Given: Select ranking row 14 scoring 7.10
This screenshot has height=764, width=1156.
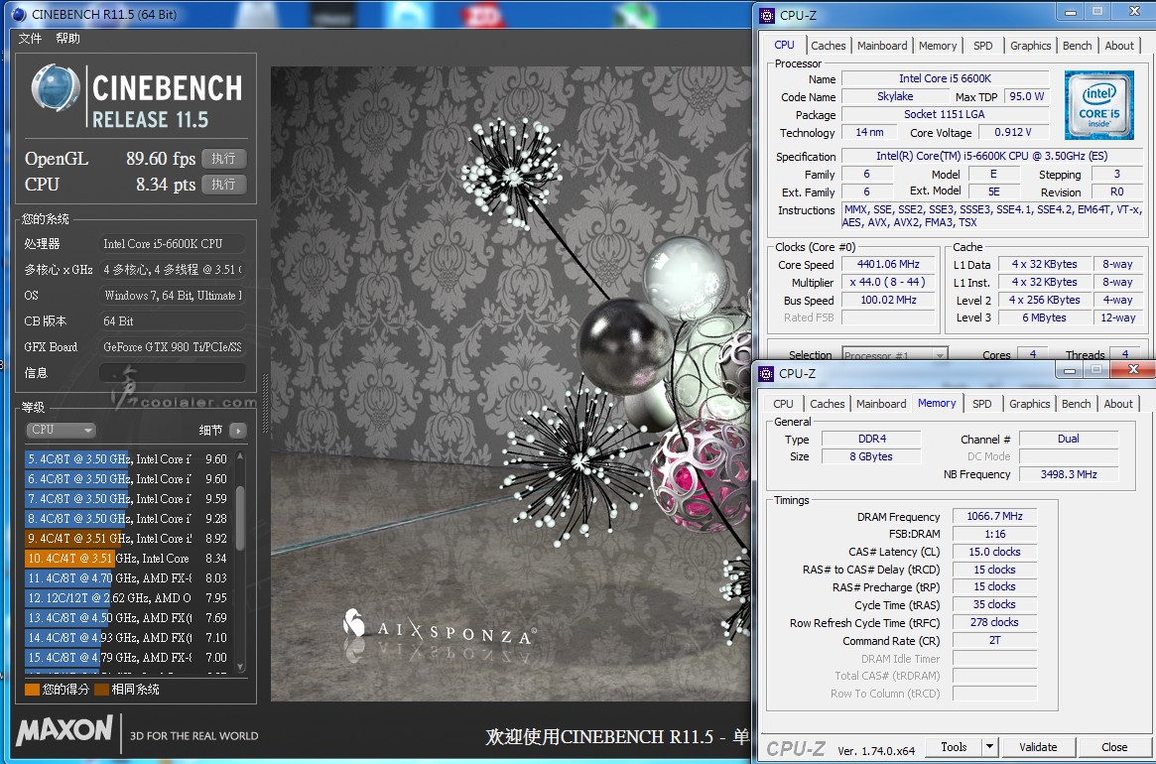Looking at the screenshot, I should pos(128,638).
